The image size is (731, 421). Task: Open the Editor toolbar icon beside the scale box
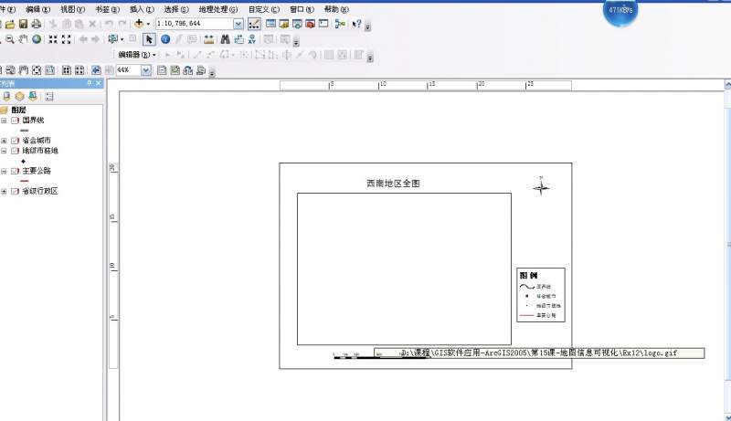254,24
